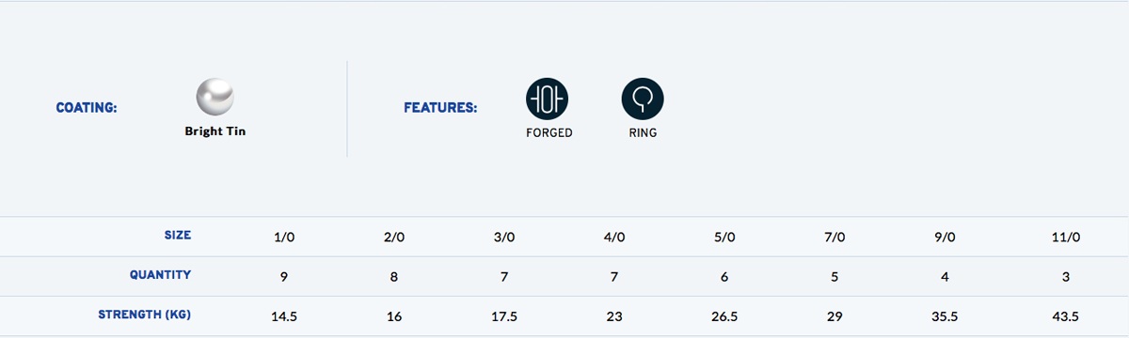Viewport: 1129px width, 338px height.
Task: Click the RING text label
Action: tap(643, 133)
